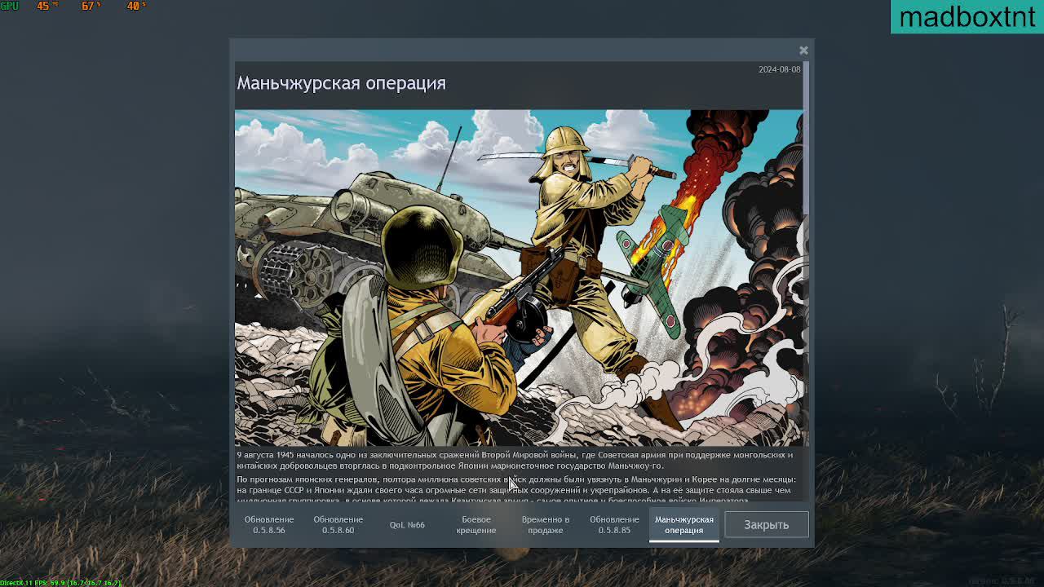Click the Manchurian operation comic artwork
Viewport: 1044px width, 587px height.
[x=519, y=277]
